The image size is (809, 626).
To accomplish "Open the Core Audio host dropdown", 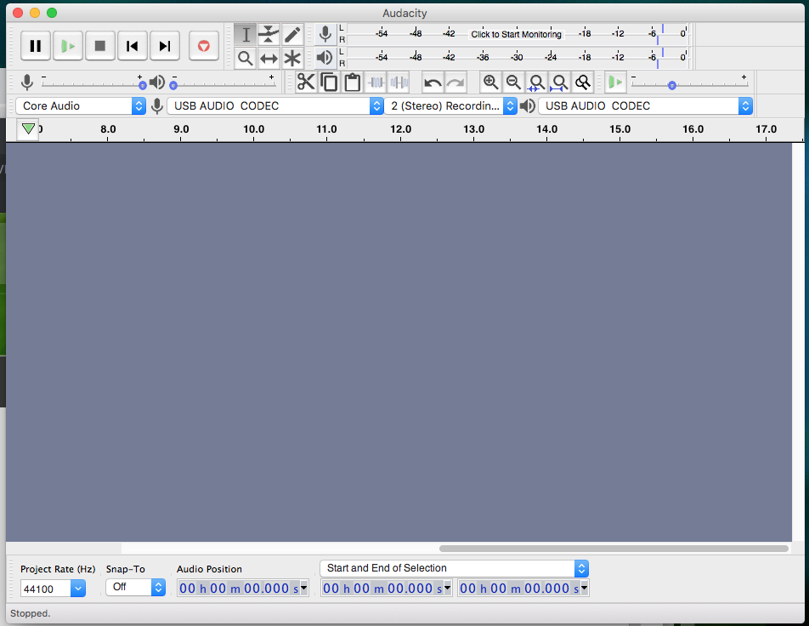I will click(x=81, y=106).
